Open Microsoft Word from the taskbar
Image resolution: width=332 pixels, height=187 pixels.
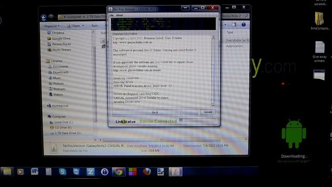click(35, 171)
